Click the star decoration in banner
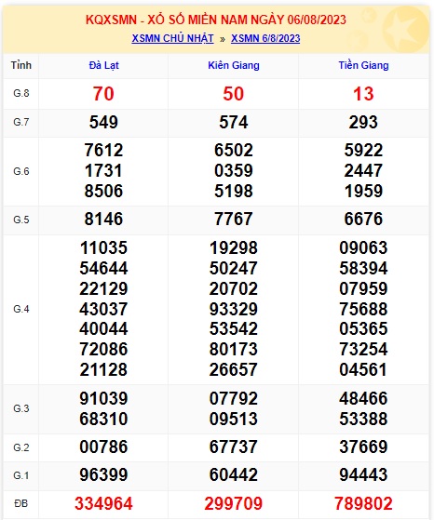 click(x=405, y=29)
